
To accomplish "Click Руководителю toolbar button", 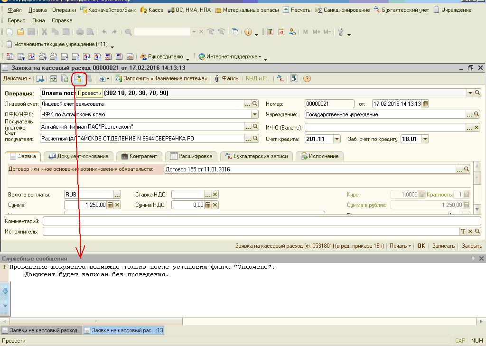I will pyautogui.click(x=162, y=57).
